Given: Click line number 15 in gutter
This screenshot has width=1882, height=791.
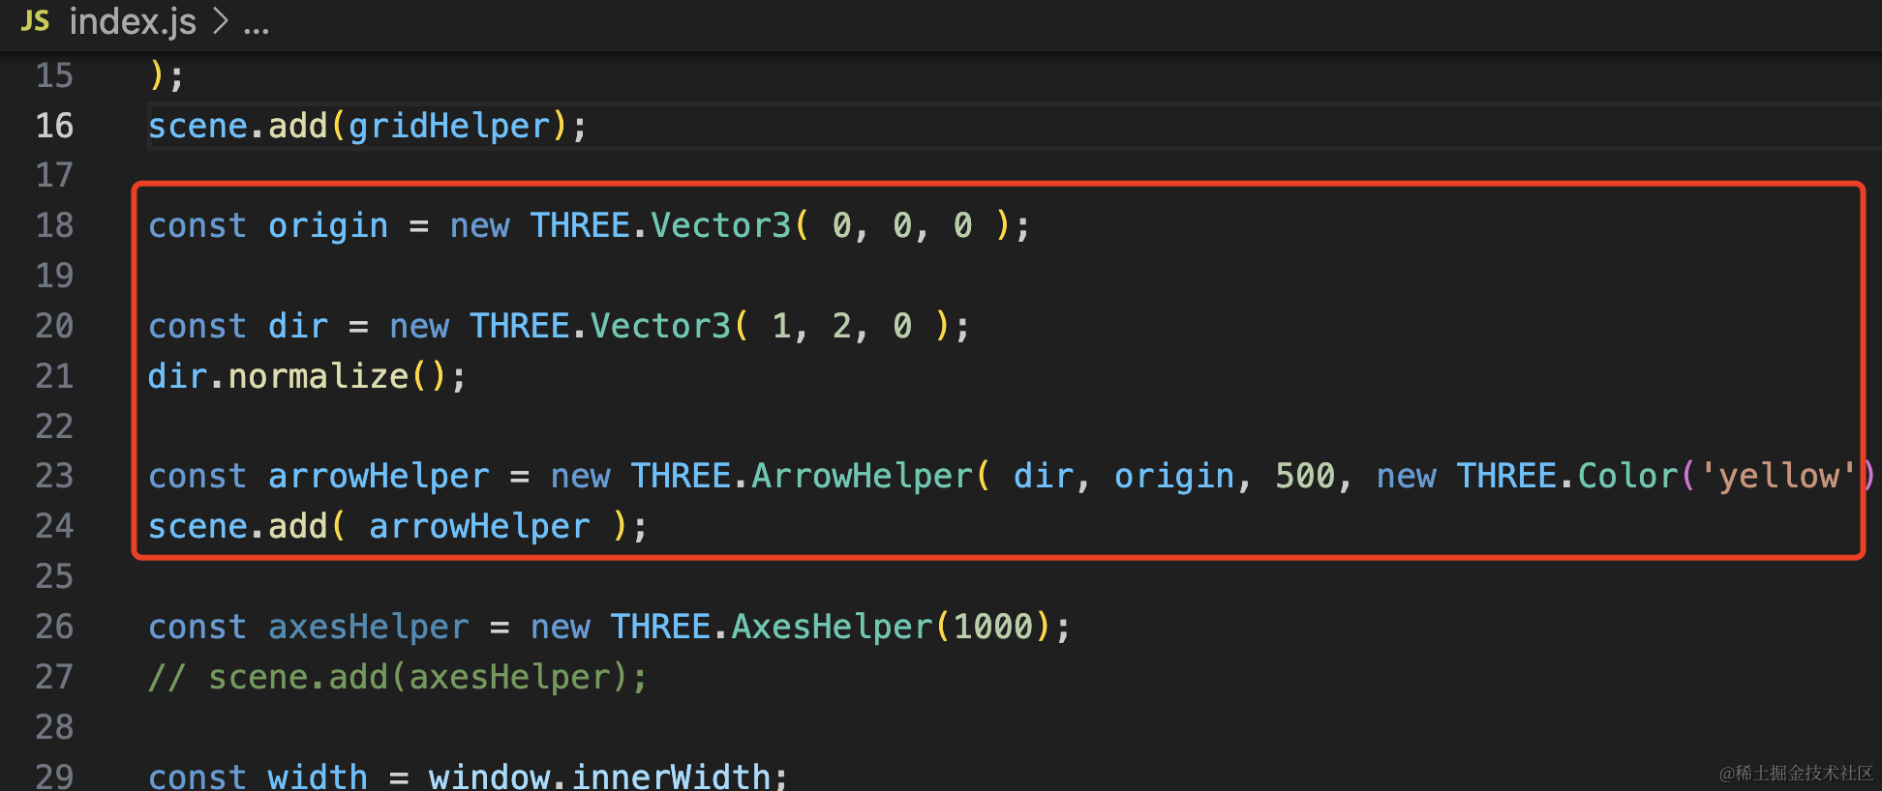Looking at the screenshot, I should [54, 75].
